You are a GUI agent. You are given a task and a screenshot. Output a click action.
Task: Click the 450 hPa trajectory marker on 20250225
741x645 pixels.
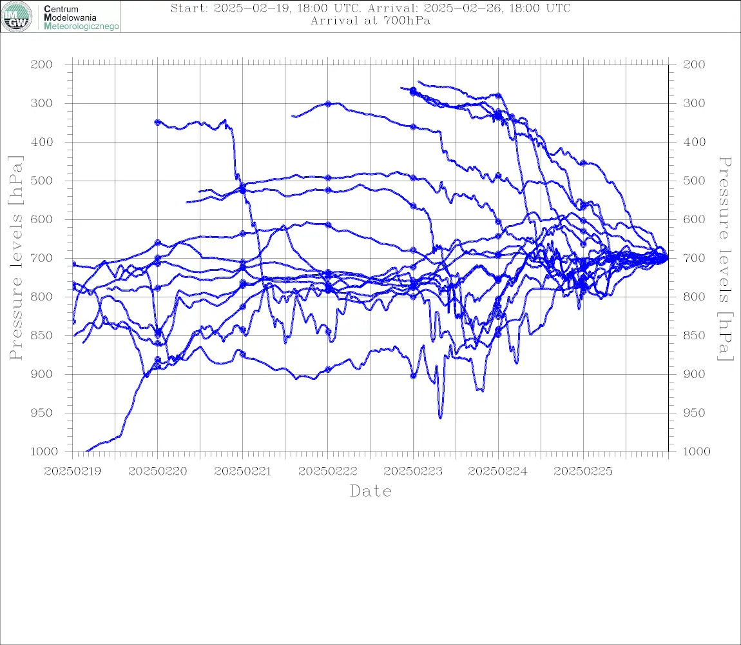click(583, 163)
